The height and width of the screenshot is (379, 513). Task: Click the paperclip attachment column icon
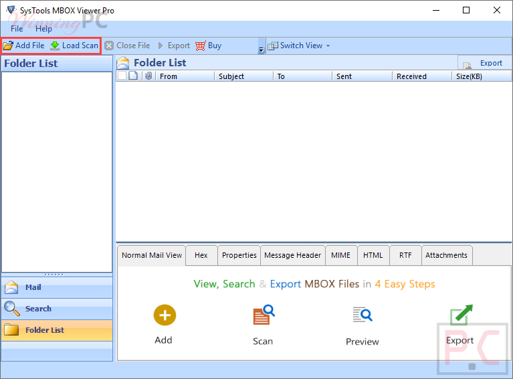click(148, 76)
